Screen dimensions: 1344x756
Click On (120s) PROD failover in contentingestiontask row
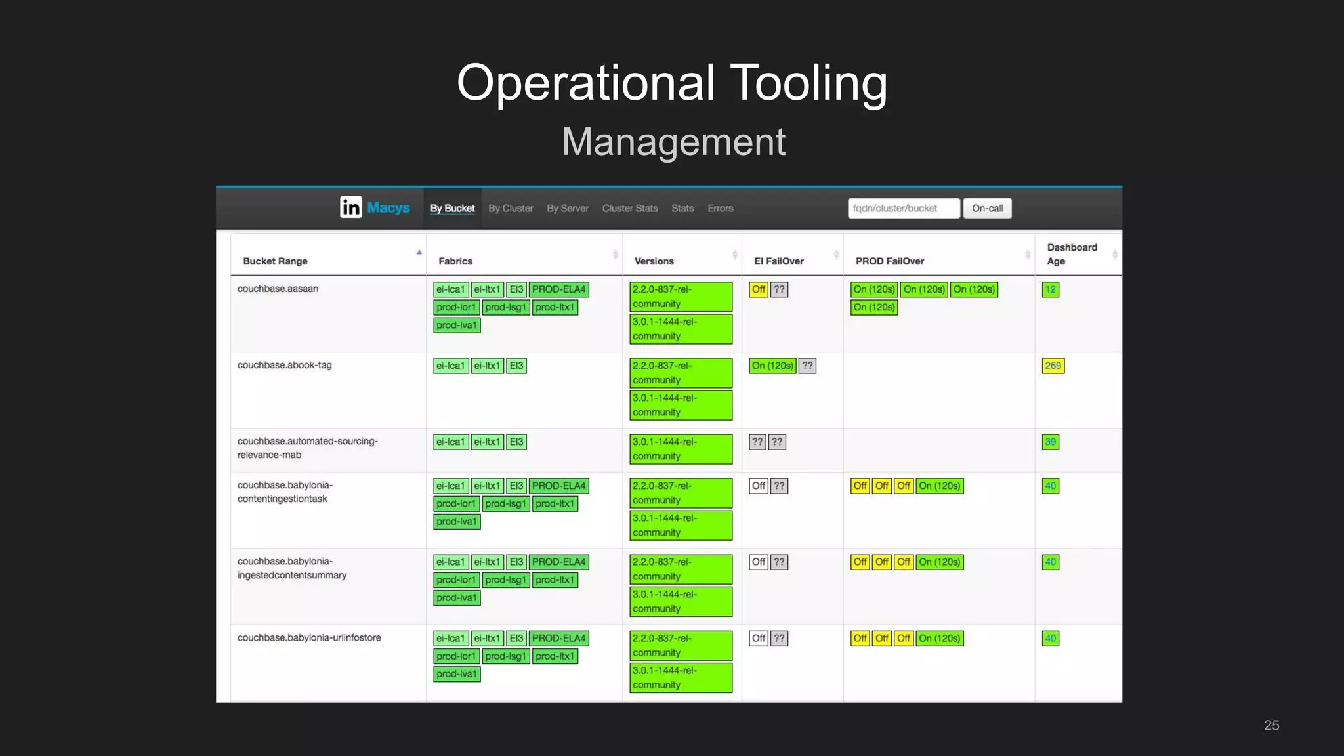click(x=940, y=486)
